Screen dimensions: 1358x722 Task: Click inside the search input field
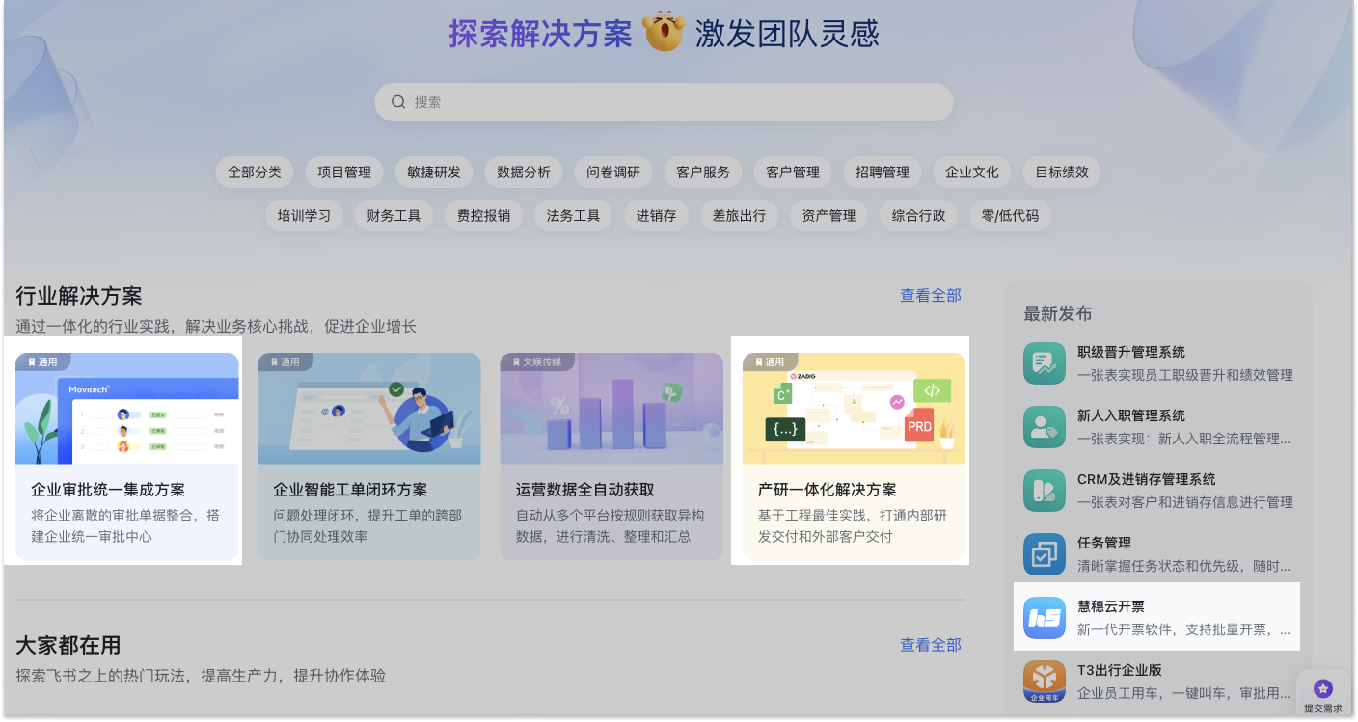(x=664, y=101)
